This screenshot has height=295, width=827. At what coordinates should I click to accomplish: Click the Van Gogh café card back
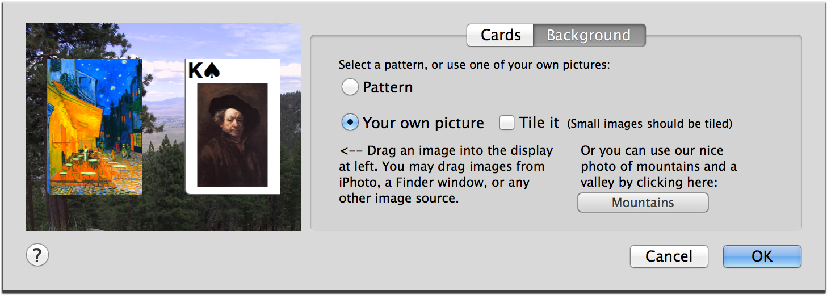(95, 127)
